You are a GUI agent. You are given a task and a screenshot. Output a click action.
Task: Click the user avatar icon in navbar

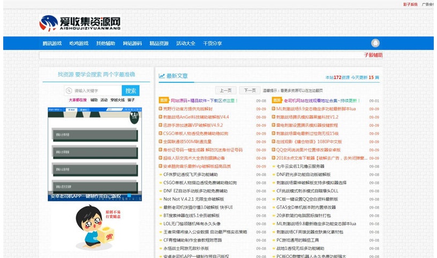pyautogui.click(x=375, y=43)
